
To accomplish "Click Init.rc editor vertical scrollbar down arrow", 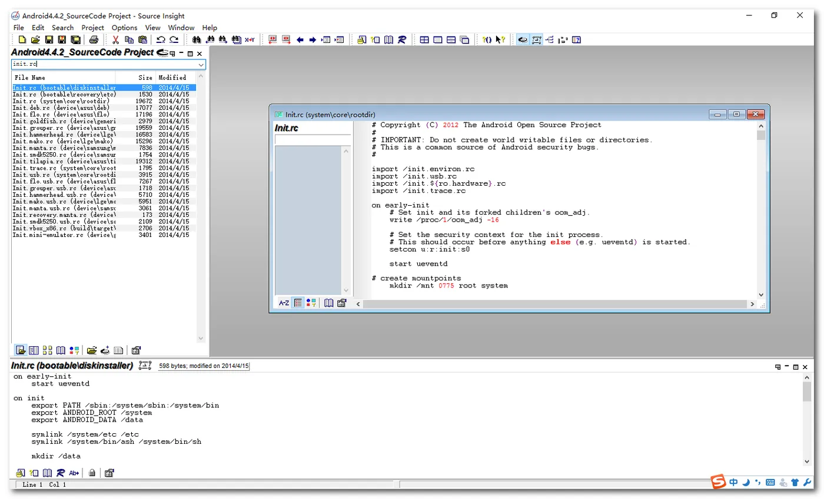I will (x=761, y=294).
